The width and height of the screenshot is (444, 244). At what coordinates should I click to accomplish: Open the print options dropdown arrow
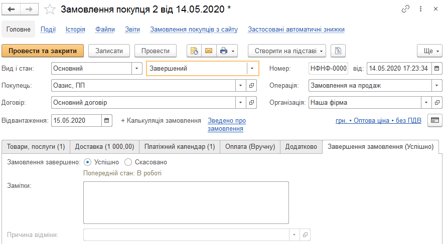pos(233,51)
